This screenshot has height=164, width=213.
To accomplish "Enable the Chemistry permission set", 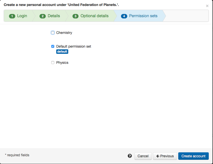I will point(53,33).
